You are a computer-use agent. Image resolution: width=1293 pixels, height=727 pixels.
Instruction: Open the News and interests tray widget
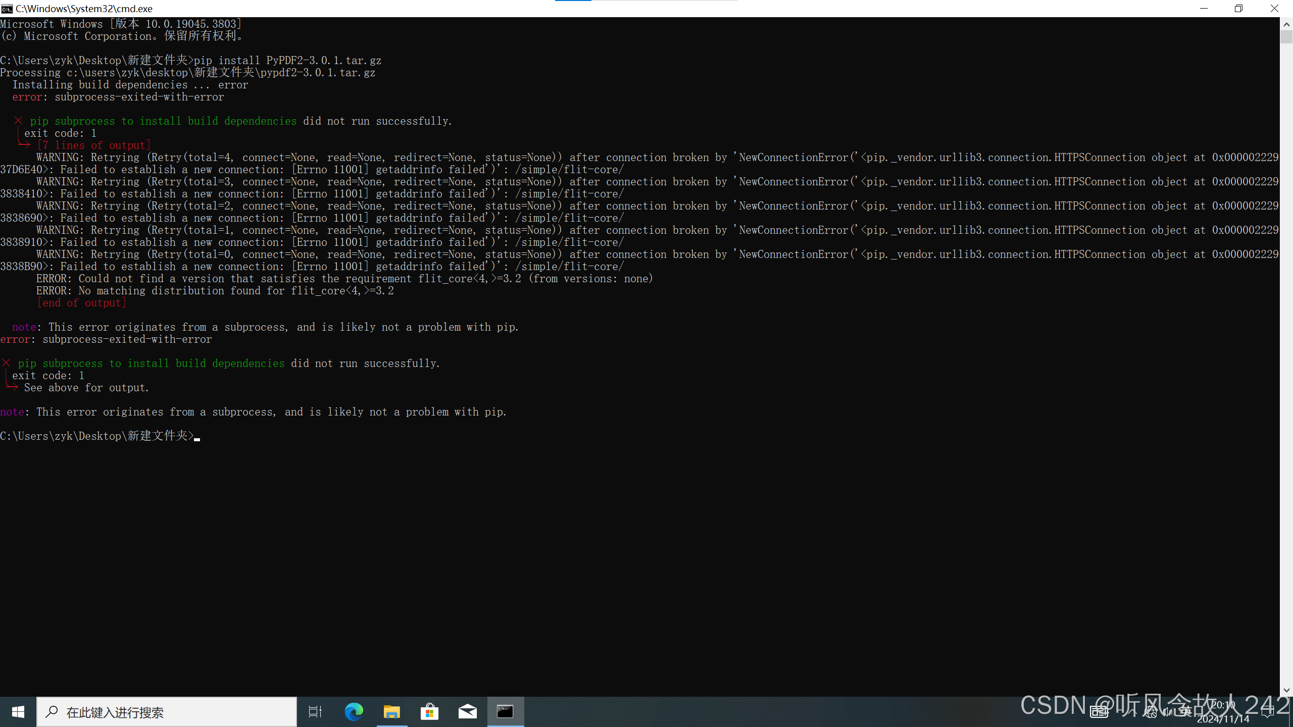pyautogui.click(x=1099, y=712)
